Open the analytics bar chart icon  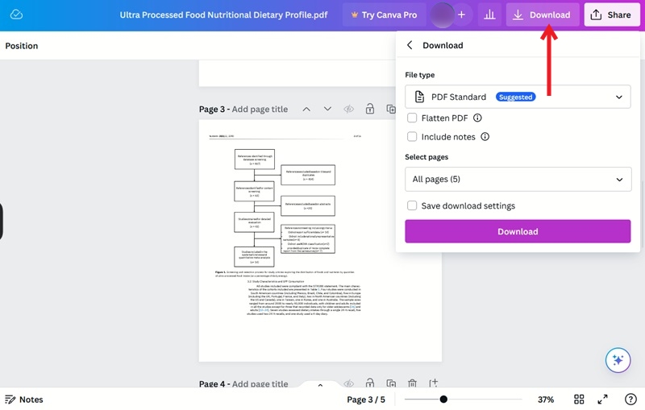click(x=489, y=14)
